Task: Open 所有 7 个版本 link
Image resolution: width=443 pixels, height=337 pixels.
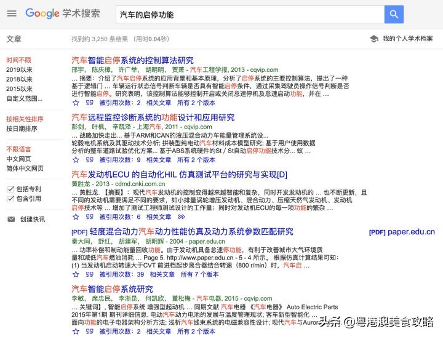Action: (199, 274)
